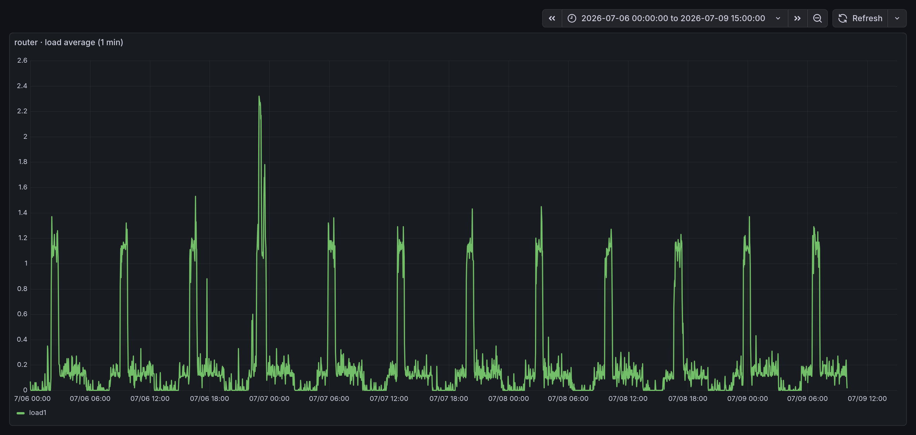Click the 07/09 12:00 axis label
916x435 pixels.
coord(867,399)
